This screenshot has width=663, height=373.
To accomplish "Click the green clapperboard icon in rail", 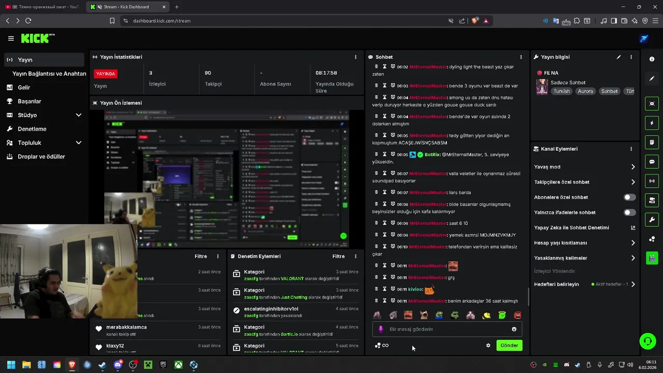I will click(652, 258).
